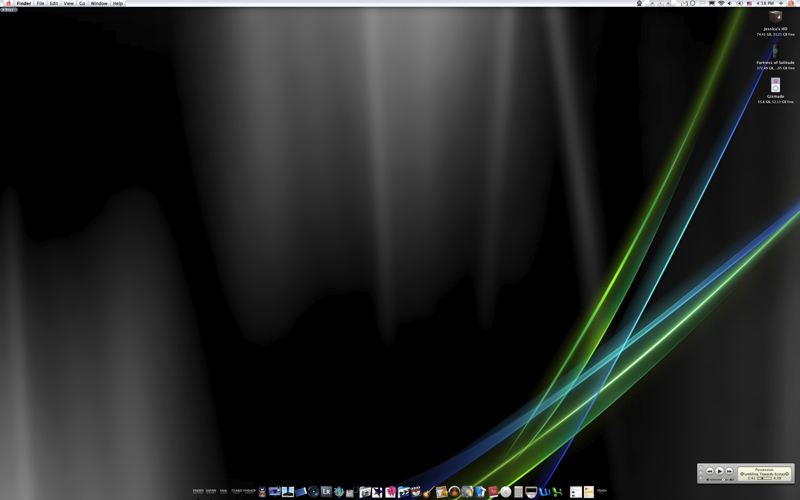Open the Wi-Fi status menu
The height and width of the screenshot is (500, 800).
click(721, 3)
